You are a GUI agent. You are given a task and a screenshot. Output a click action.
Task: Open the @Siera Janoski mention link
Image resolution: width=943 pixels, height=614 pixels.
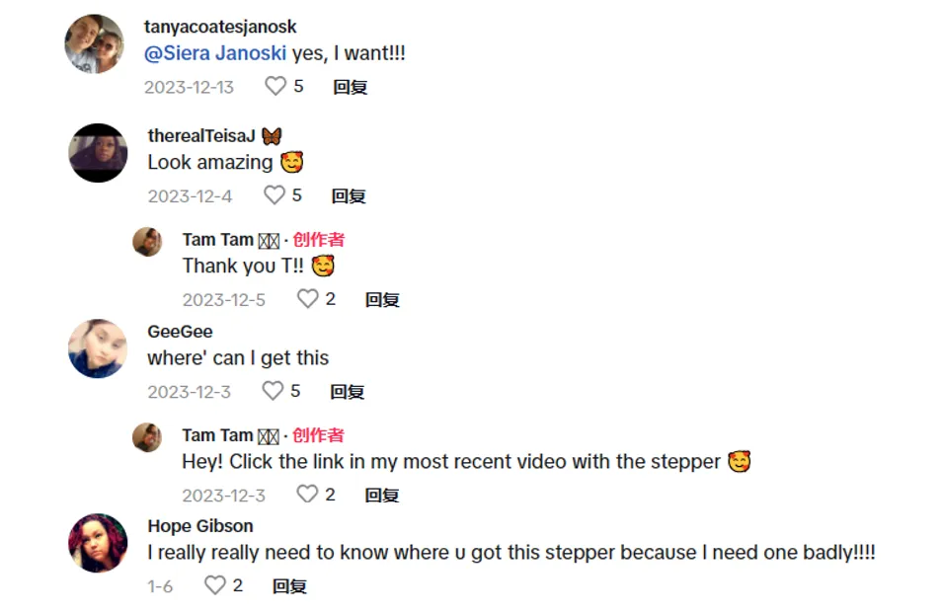pyautogui.click(x=215, y=53)
